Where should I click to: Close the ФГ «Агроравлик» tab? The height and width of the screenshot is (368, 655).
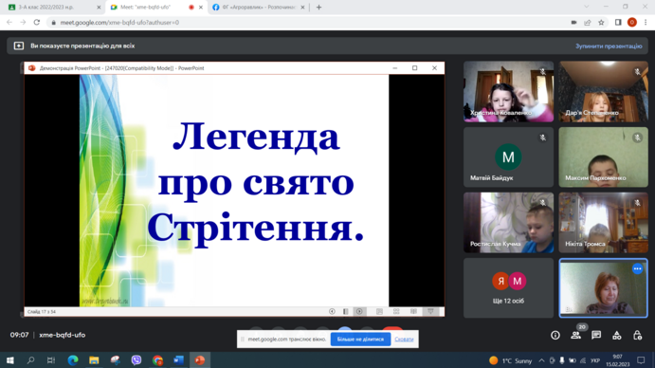[x=302, y=7]
